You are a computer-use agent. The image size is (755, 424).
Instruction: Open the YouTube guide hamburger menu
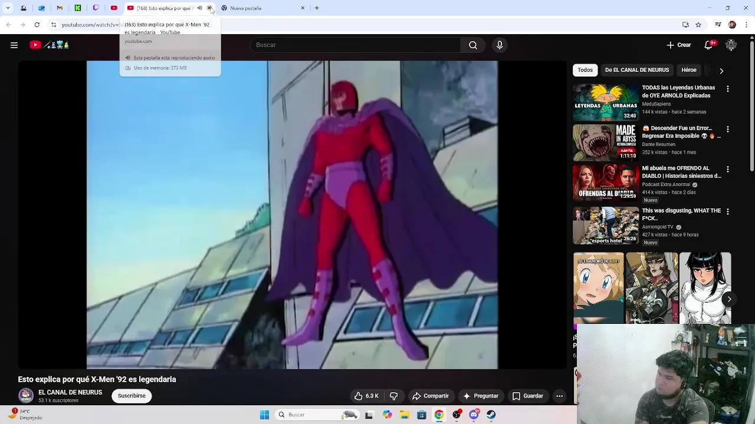point(14,45)
